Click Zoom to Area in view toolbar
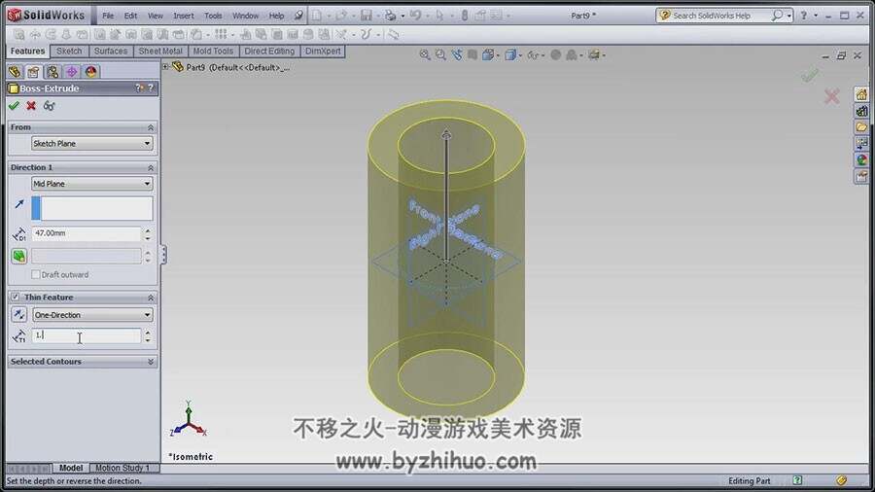The image size is (875, 492). pos(440,54)
